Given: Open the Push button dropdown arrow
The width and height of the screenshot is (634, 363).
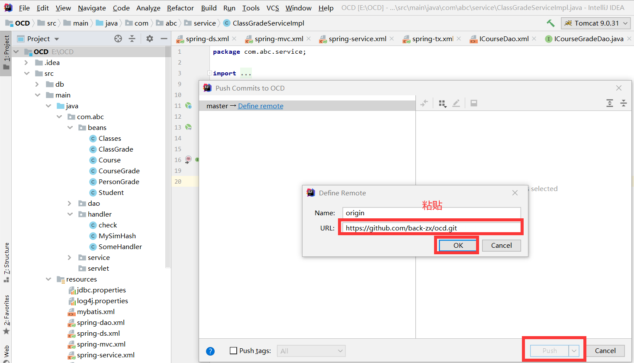Looking at the screenshot, I should coord(574,351).
